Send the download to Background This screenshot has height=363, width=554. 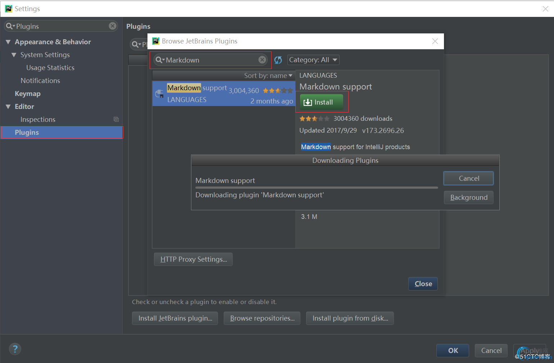pos(468,197)
